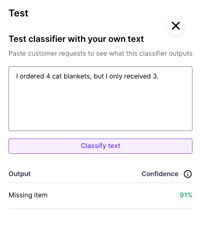Image resolution: width=201 pixels, height=252 pixels.
Task: Open the Confidence info tooltip icon
Action: (x=188, y=174)
